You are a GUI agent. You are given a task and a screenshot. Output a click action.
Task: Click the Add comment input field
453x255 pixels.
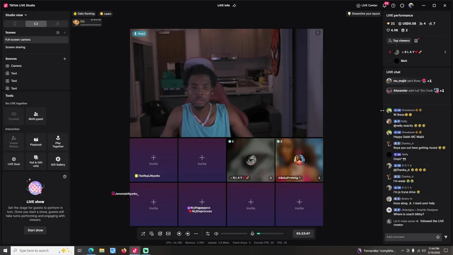pos(410,237)
